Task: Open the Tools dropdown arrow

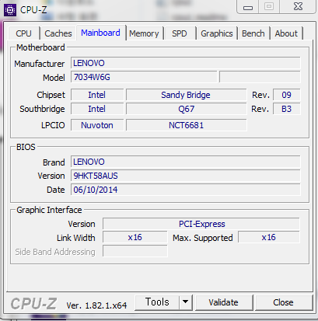Action: pyautogui.click(x=185, y=302)
